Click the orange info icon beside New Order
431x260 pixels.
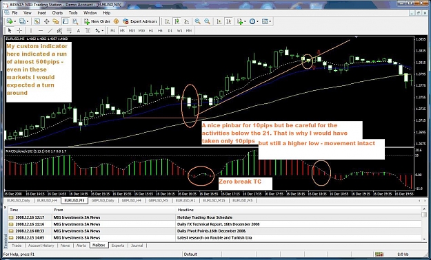point(117,21)
